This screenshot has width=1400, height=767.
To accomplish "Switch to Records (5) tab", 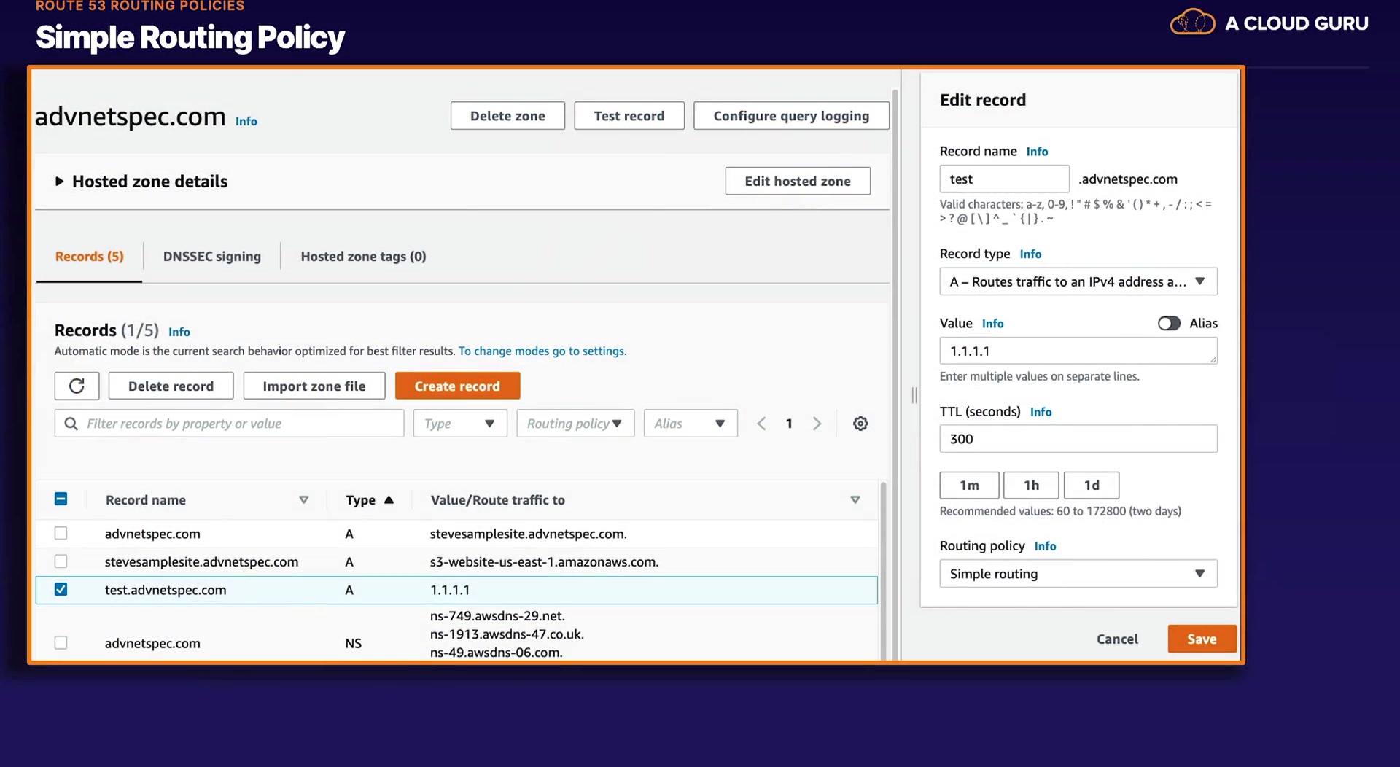I will pos(89,256).
